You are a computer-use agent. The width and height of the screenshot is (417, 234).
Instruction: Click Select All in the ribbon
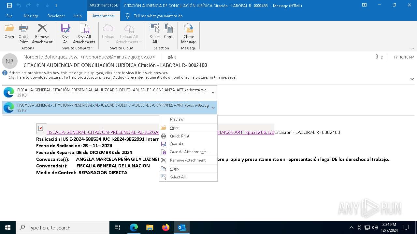pos(154,33)
